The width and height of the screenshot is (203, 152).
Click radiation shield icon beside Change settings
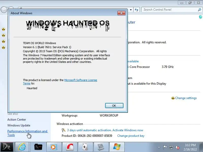coord(173,98)
